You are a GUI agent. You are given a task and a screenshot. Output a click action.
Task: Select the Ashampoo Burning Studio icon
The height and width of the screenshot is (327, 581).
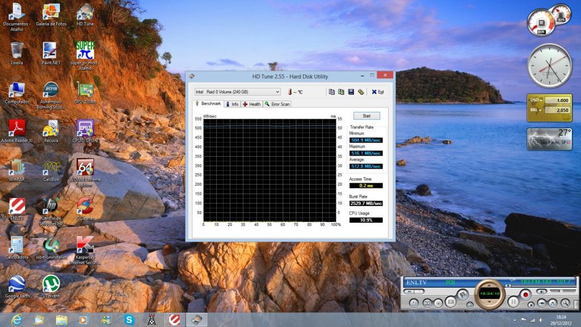pos(50,95)
